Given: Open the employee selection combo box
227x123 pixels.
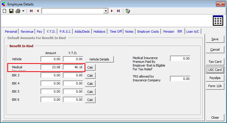Looking at the screenshot, I should [106, 11].
